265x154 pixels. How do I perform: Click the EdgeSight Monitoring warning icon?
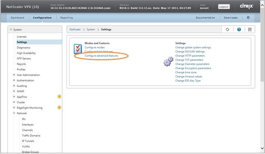coord(60,107)
